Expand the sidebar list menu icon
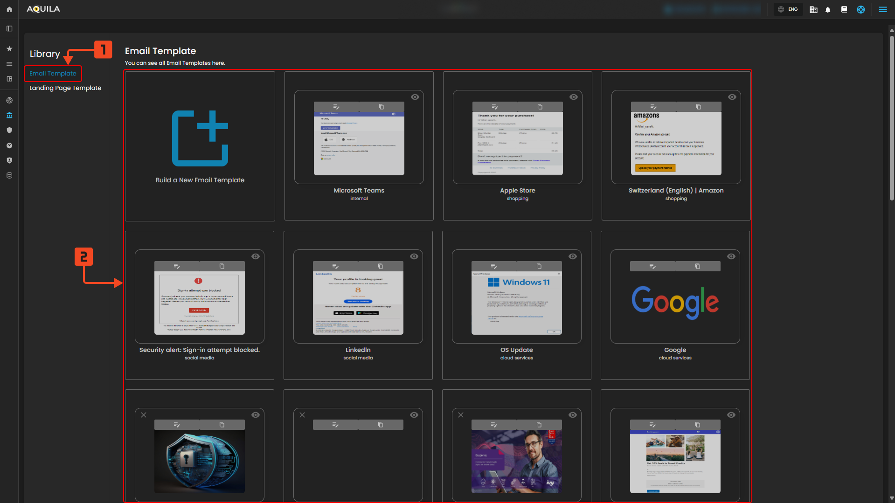Screen dimensions: 895x503 (x=9, y=64)
